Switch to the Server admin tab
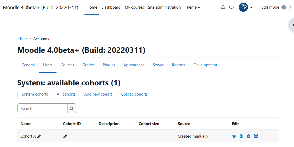 (158, 65)
